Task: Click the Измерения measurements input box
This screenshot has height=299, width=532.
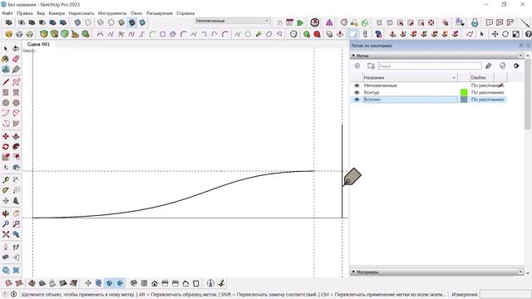Action: (505, 294)
